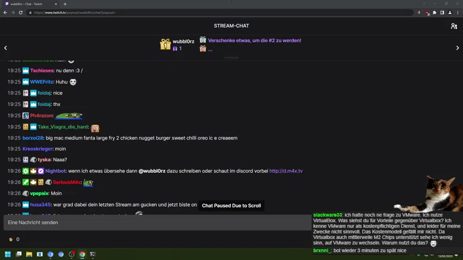Viewport: 463px width, 260px height.
Task: Click the channel points balance icon
Action: click(x=11, y=240)
